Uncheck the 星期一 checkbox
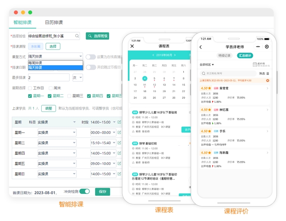The height and width of the screenshot is (221, 286). pos(30,96)
